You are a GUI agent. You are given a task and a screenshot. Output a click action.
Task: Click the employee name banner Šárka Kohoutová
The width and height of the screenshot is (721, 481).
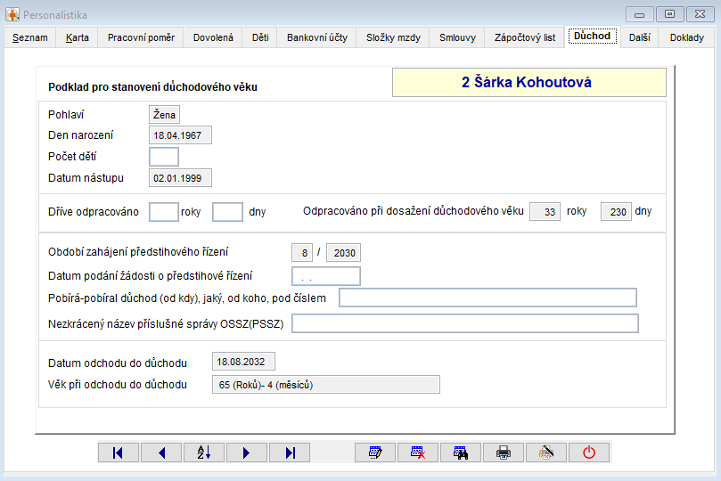pos(528,82)
